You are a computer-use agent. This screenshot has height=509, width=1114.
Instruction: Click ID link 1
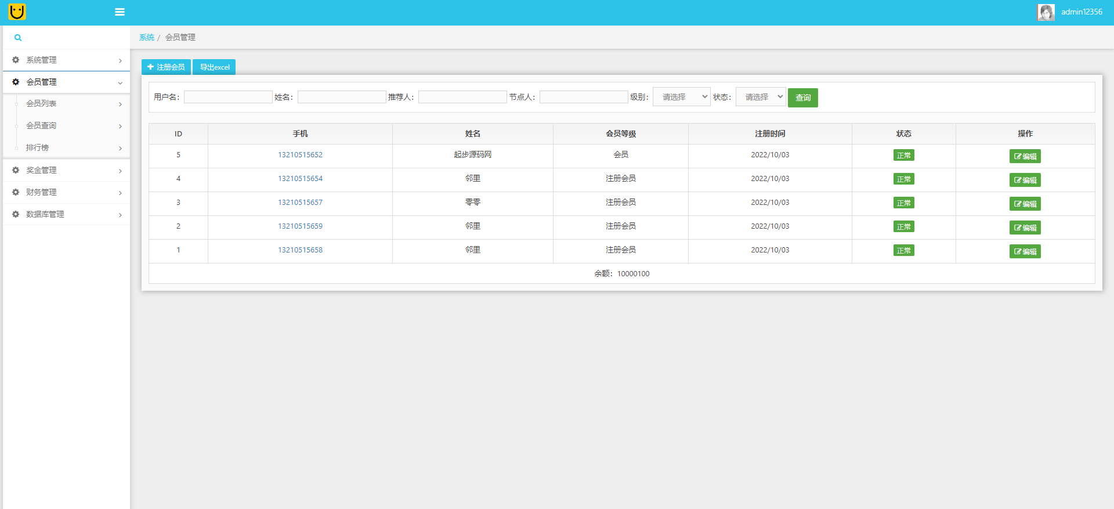coord(178,250)
